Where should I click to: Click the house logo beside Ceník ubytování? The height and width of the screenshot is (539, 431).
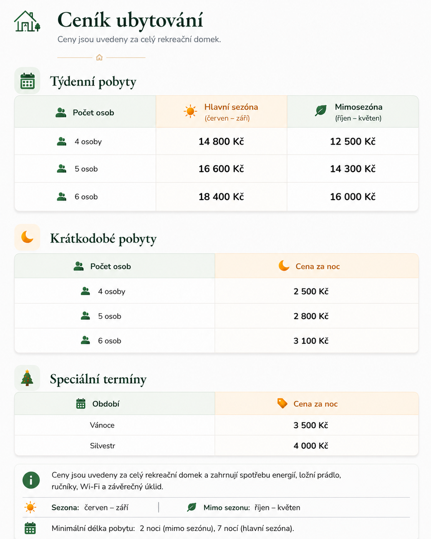[27, 22]
